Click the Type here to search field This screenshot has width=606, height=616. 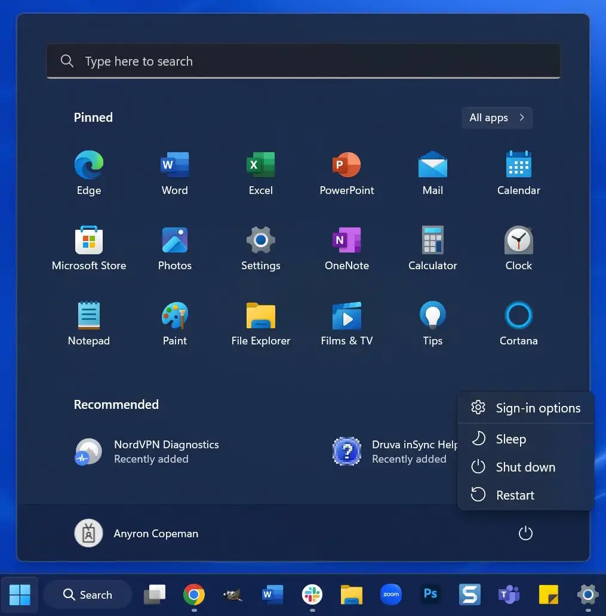tap(303, 61)
